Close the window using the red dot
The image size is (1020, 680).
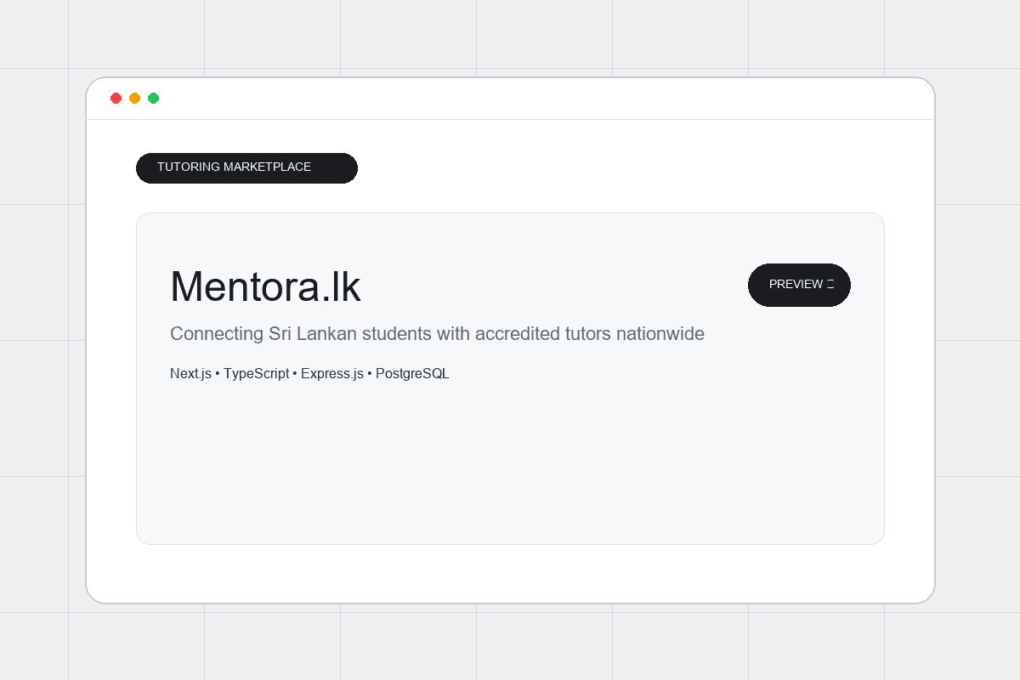pos(116,99)
